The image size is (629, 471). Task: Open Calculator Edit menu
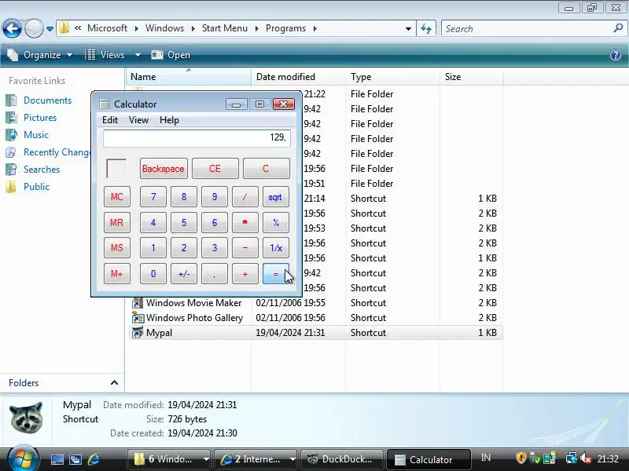pyautogui.click(x=110, y=120)
